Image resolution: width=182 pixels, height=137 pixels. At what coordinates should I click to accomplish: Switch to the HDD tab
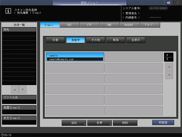[x=70, y=25]
